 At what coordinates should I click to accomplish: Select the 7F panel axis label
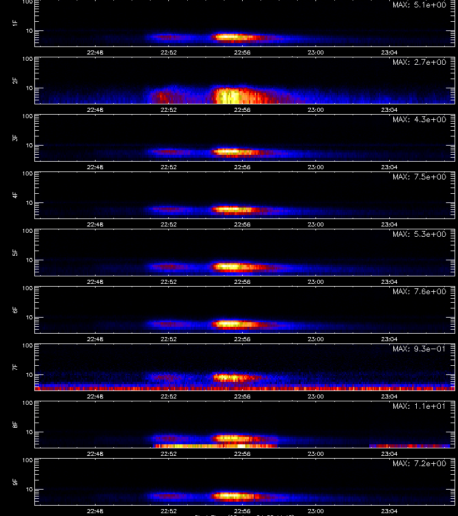15,367
